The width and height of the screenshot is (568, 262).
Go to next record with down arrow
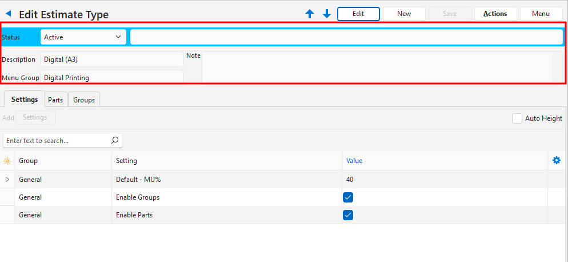[x=327, y=14]
